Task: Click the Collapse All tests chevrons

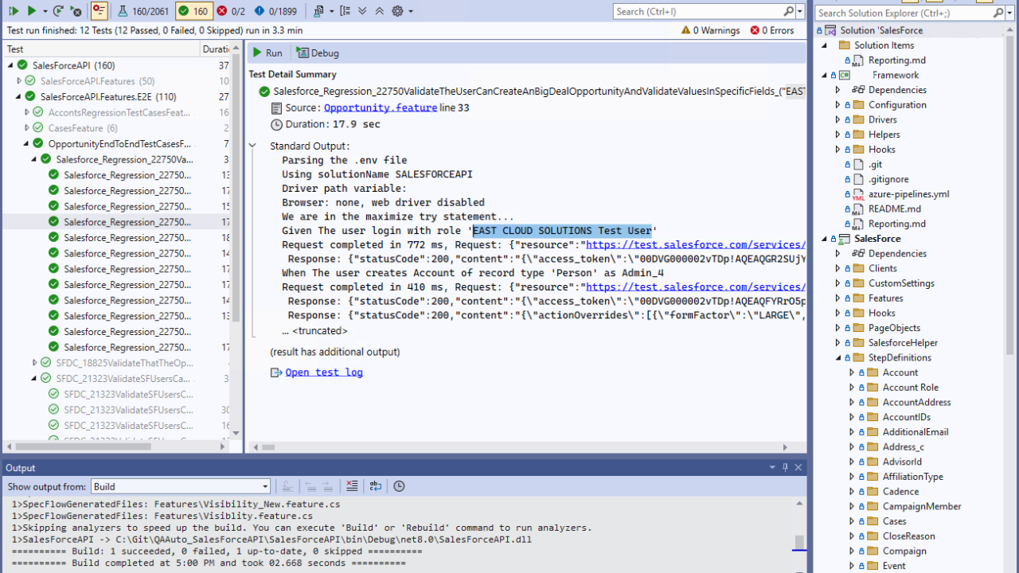Action: 379,11
